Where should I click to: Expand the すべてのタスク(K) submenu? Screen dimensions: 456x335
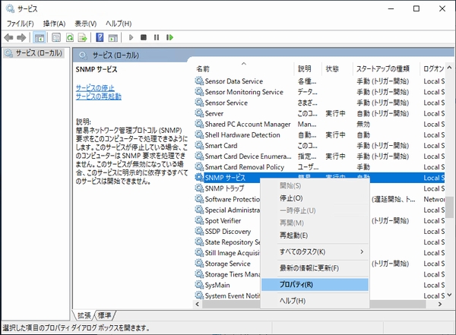[315, 251]
